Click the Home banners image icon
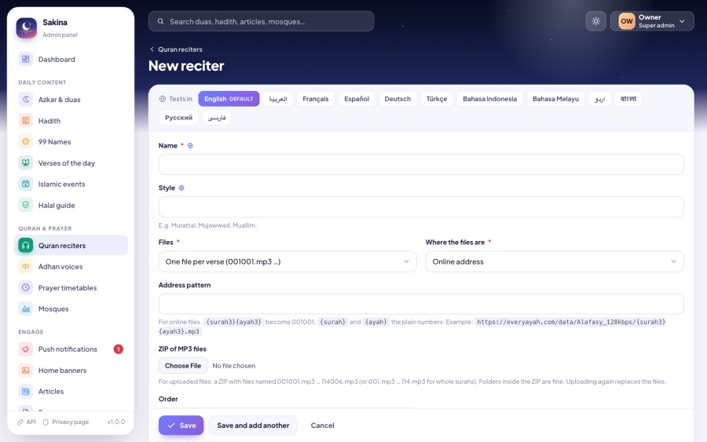 click(26, 371)
